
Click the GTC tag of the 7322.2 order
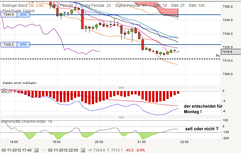[x=23, y=45]
